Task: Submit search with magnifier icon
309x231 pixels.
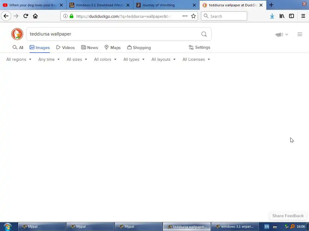Action: tap(204, 34)
